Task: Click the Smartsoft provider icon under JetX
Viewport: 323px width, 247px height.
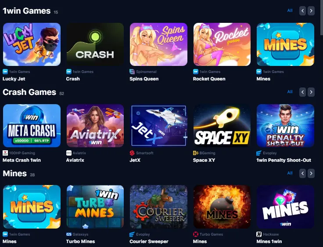Action: click(x=132, y=153)
